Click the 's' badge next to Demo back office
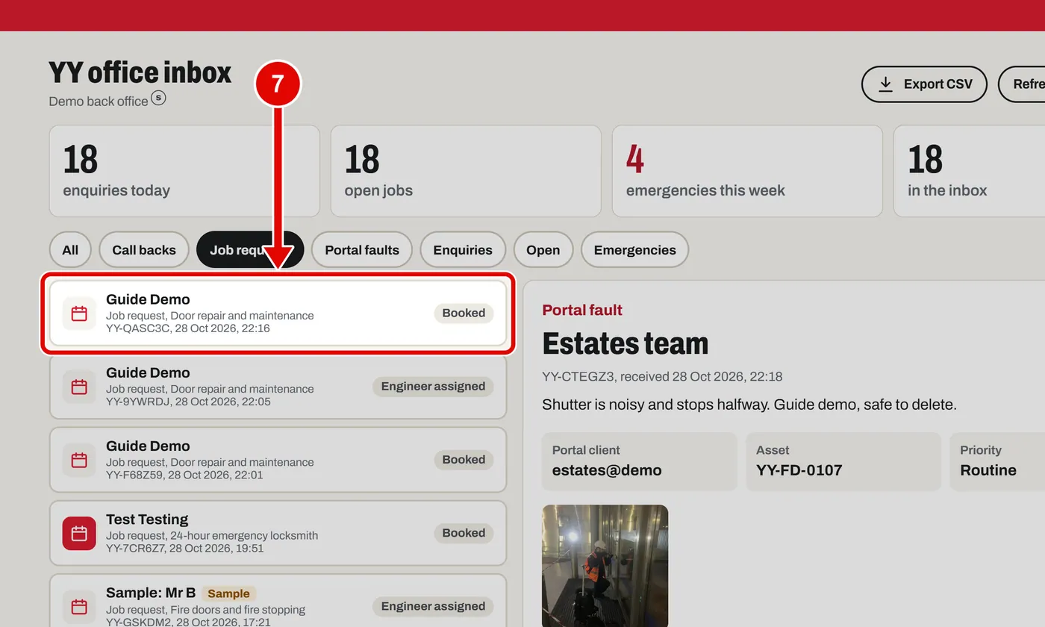The image size is (1045, 627). 158,98
